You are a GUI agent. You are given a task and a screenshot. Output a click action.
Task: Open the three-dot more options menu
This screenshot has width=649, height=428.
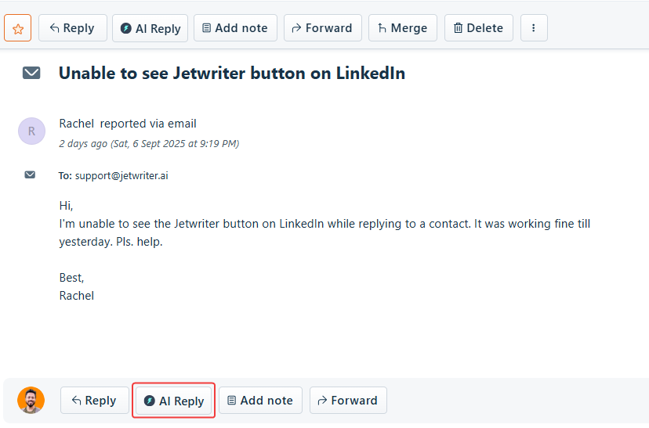click(534, 28)
